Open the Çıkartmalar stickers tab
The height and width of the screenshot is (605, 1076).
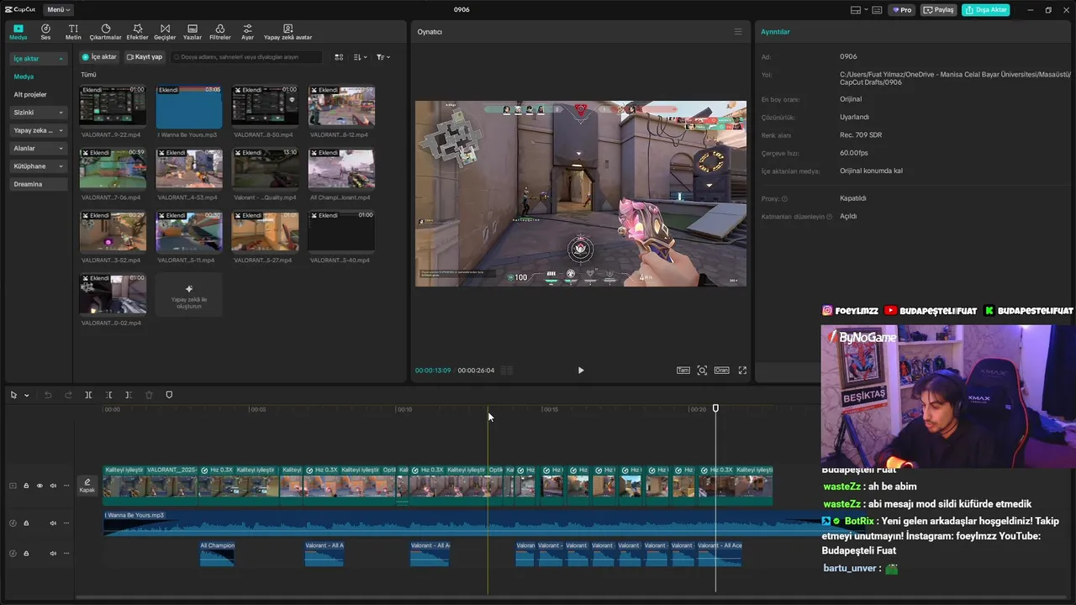(106, 32)
